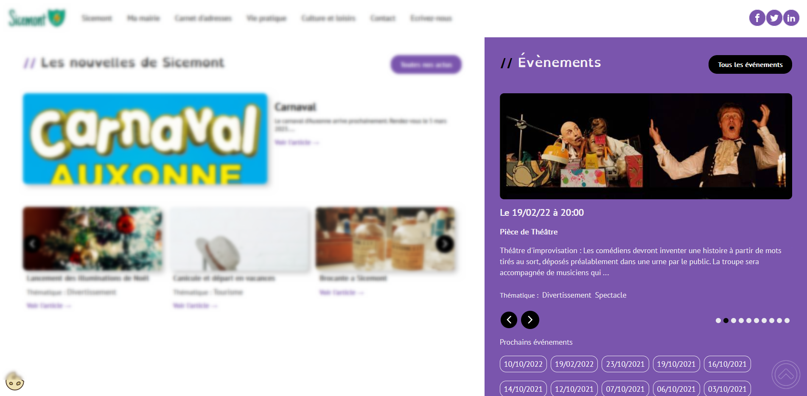This screenshot has height=396, width=807.
Task: Show previous event with left arrow
Action: tap(509, 320)
